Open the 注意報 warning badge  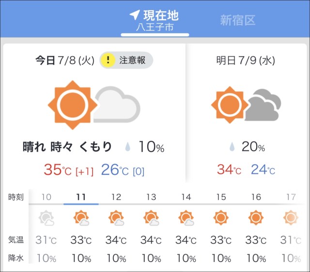[126, 60]
